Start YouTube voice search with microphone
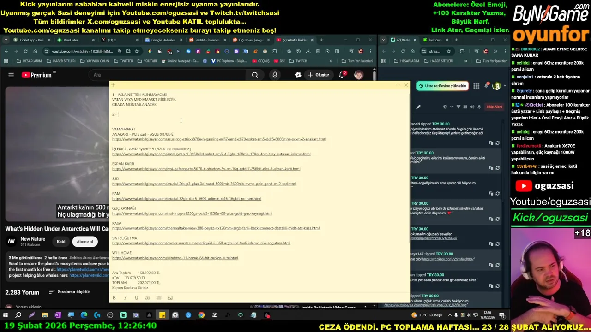591x332 pixels. (x=275, y=75)
